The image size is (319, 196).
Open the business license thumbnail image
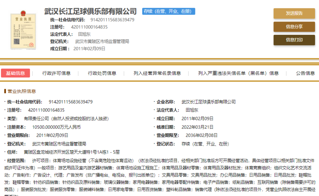tap(23, 30)
